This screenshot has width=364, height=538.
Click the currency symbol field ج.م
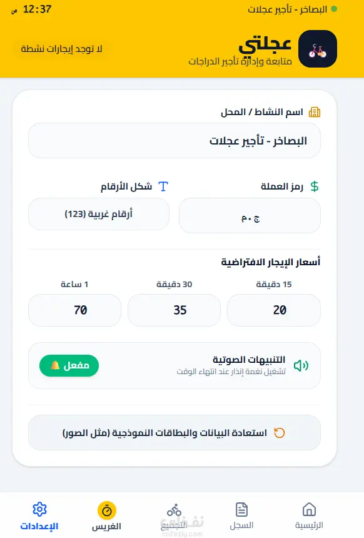(250, 216)
